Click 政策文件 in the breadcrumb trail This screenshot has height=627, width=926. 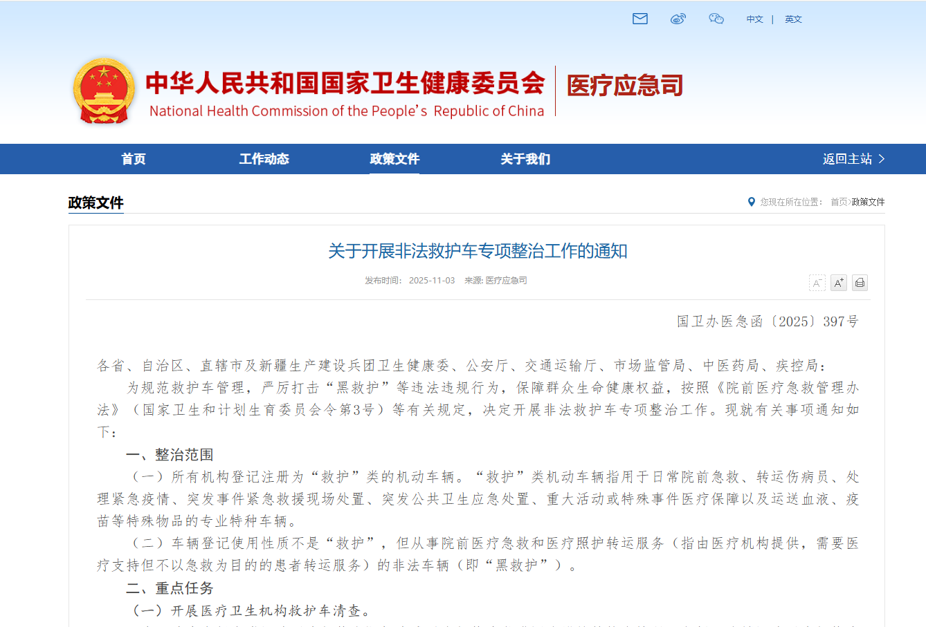coord(868,202)
